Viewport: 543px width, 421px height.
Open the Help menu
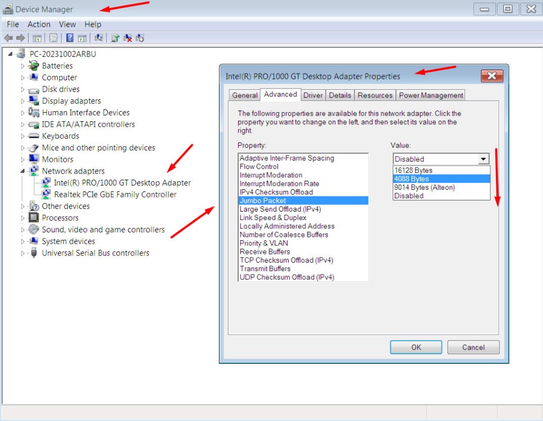(x=93, y=24)
